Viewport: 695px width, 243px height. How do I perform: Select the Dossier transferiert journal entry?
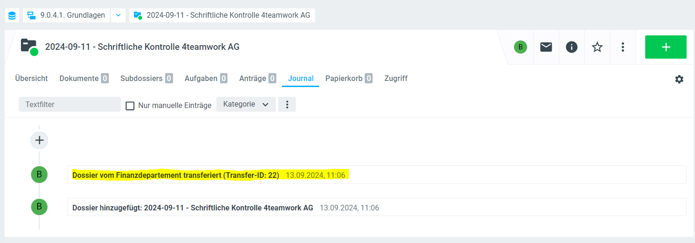pos(176,175)
